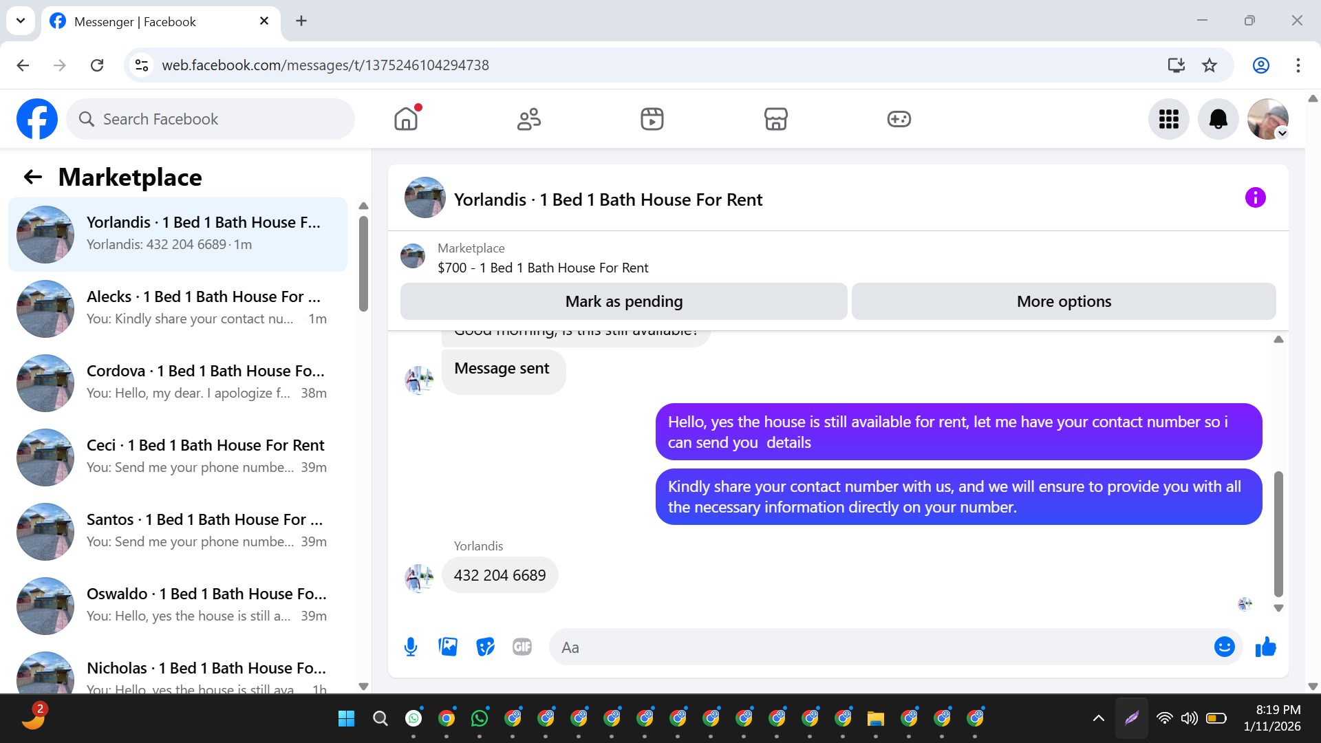The height and width of the screenshot is (743, 1321).
Task: Click the 432 204 6689 message bubble
Action: click(x=500, y=575)
